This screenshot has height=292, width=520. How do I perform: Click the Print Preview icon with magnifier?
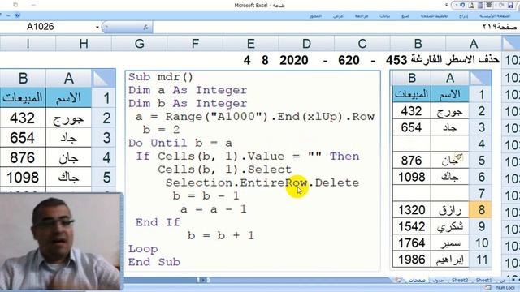471,5
